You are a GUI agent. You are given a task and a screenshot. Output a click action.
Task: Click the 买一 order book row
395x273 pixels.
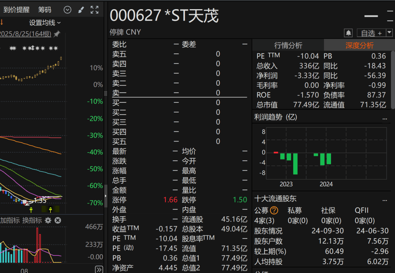[x=180, y=102]
